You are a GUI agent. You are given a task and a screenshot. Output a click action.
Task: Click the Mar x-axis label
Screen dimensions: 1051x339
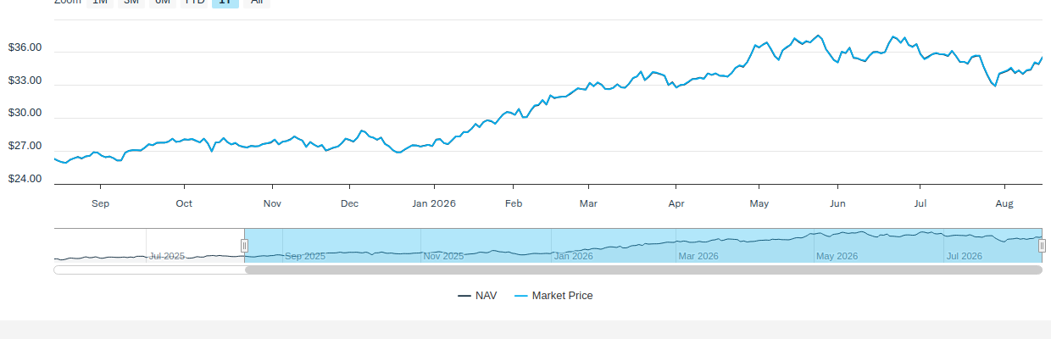click(x=588, y=203)
